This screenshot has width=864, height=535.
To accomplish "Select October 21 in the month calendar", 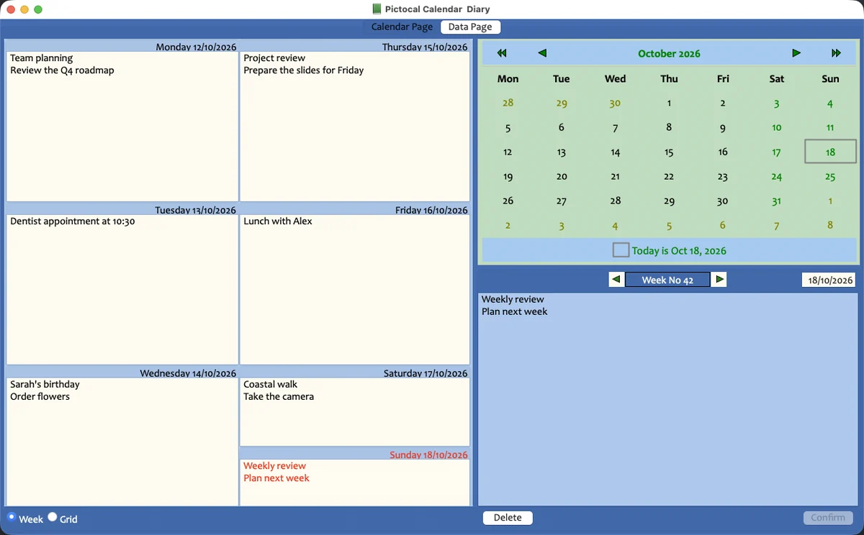I will pyautogui.click(x=615, y=177).
